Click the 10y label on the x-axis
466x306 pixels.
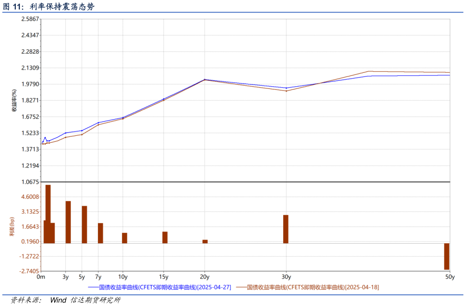pos(123,277)
